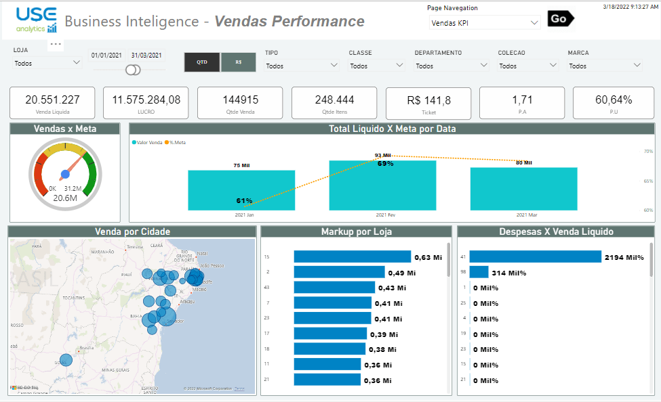Screen dimensions: 661x402
Task: Expand the MARCA filter dropdown
Action: (x=605, y=66)
